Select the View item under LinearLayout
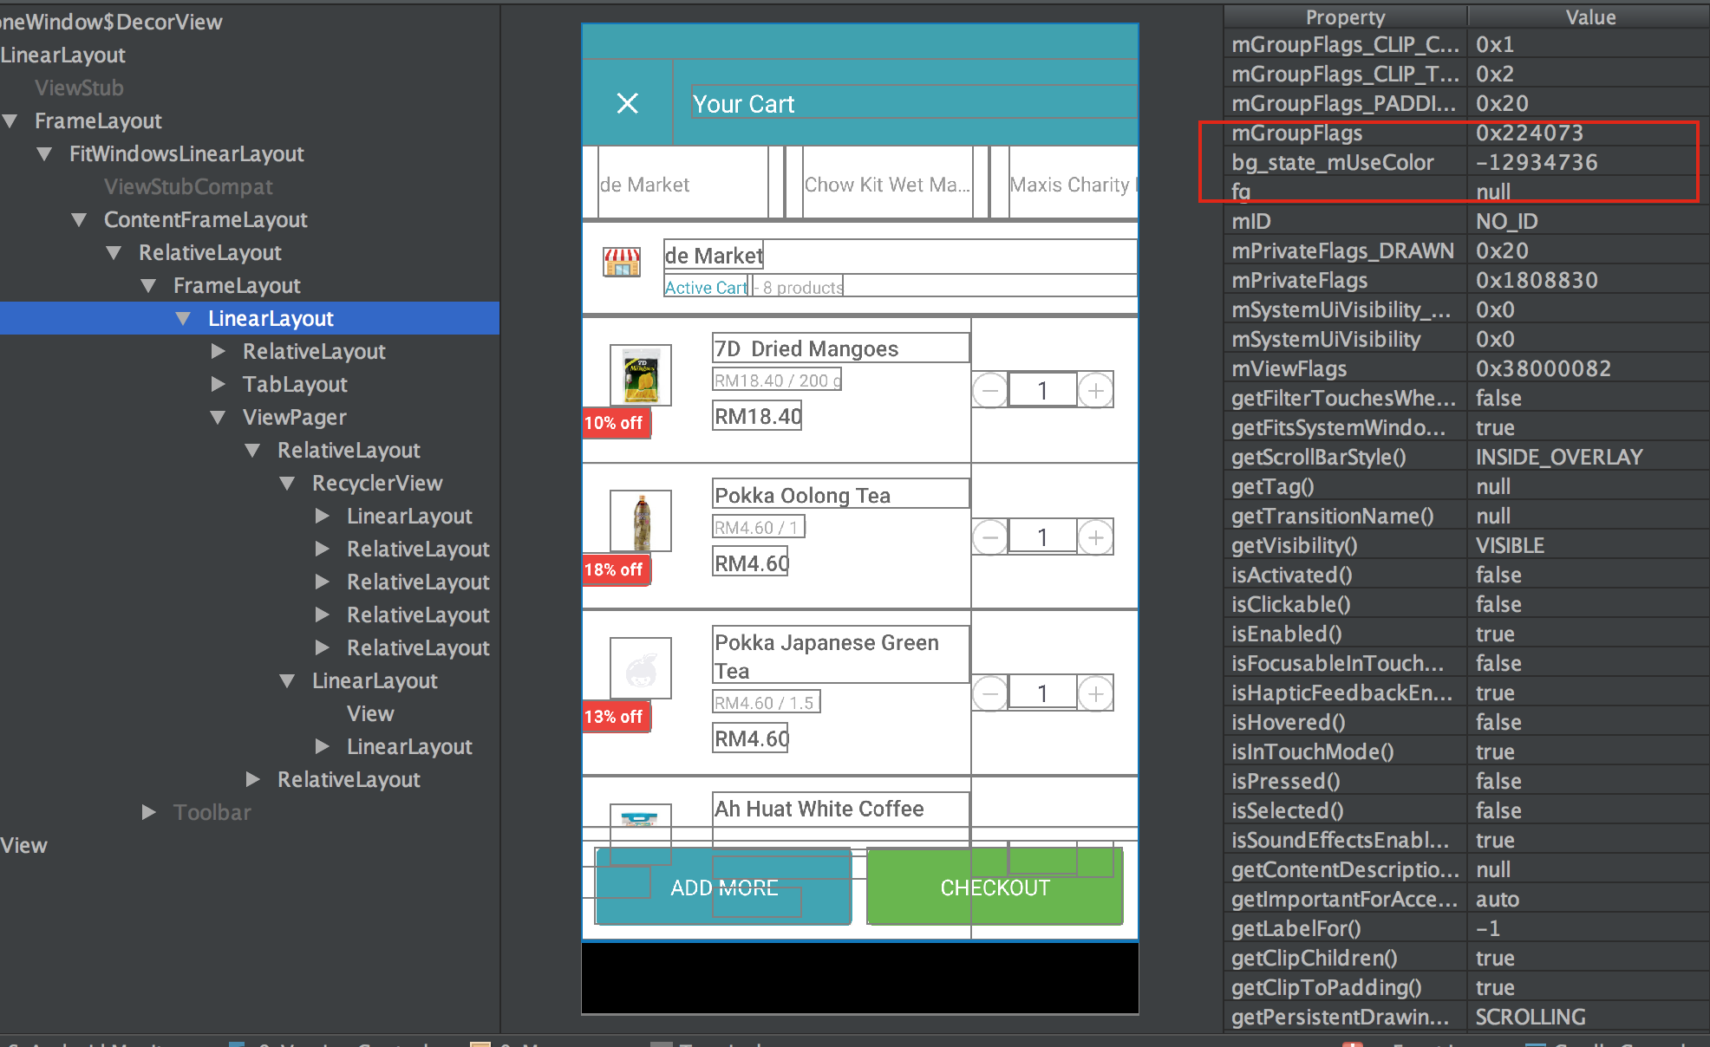Viewport: 1710px width, 1047px height. tap(370, 714)
